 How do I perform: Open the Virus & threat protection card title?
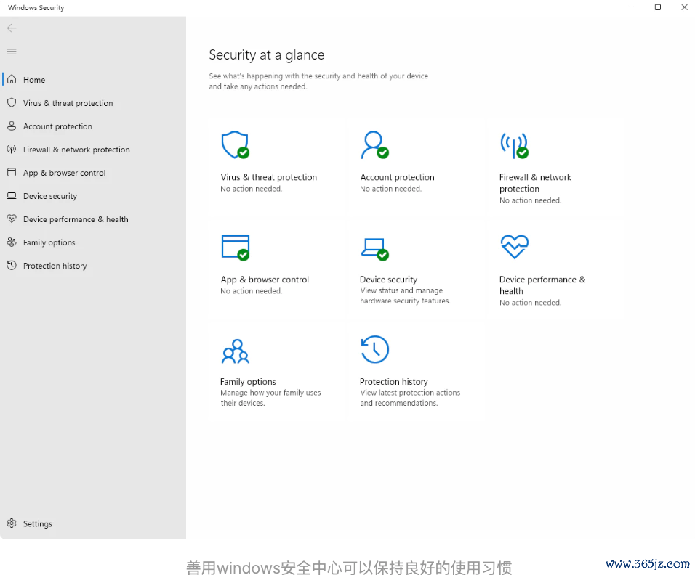268,177
